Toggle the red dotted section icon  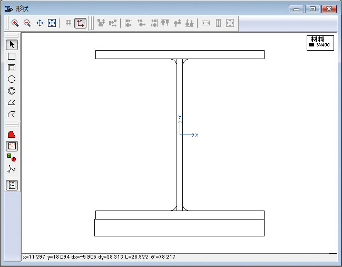(12, 146)
